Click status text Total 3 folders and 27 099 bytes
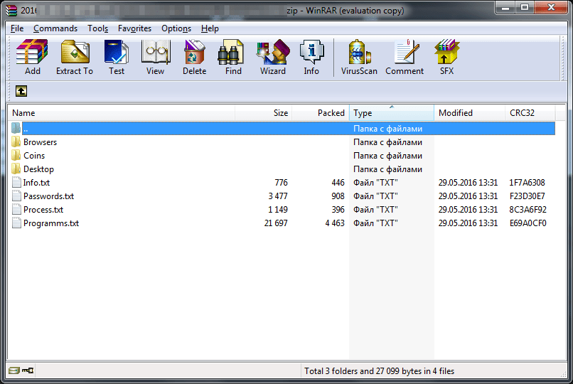 [x=379, y=371]
